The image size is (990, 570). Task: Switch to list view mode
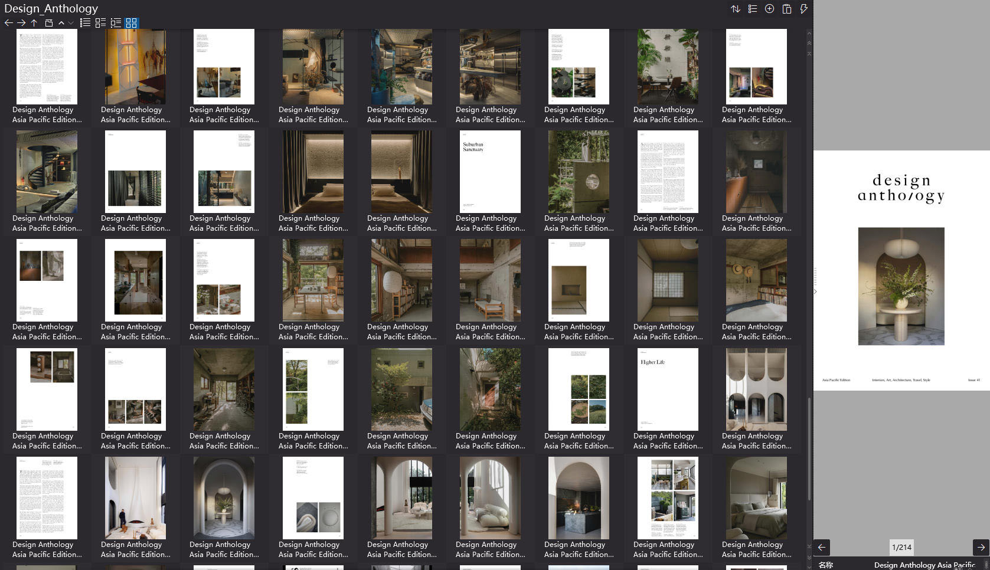85,22
